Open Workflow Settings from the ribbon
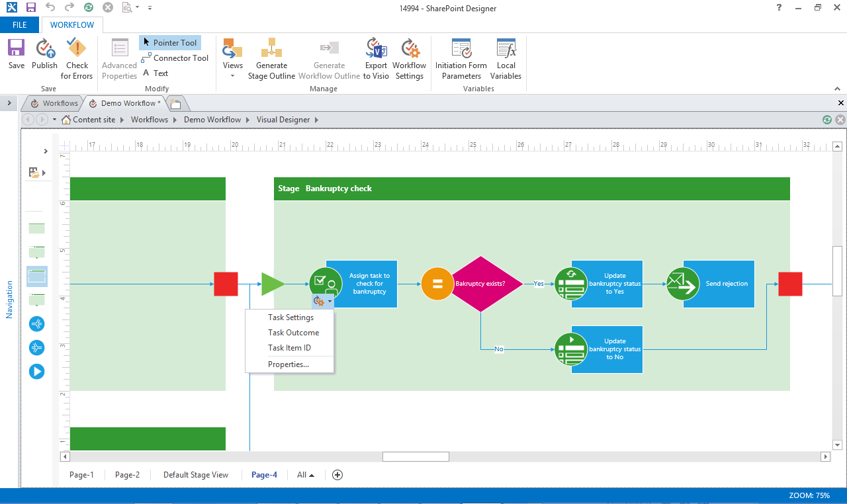 pyautogui.click(x=409, y=58)
